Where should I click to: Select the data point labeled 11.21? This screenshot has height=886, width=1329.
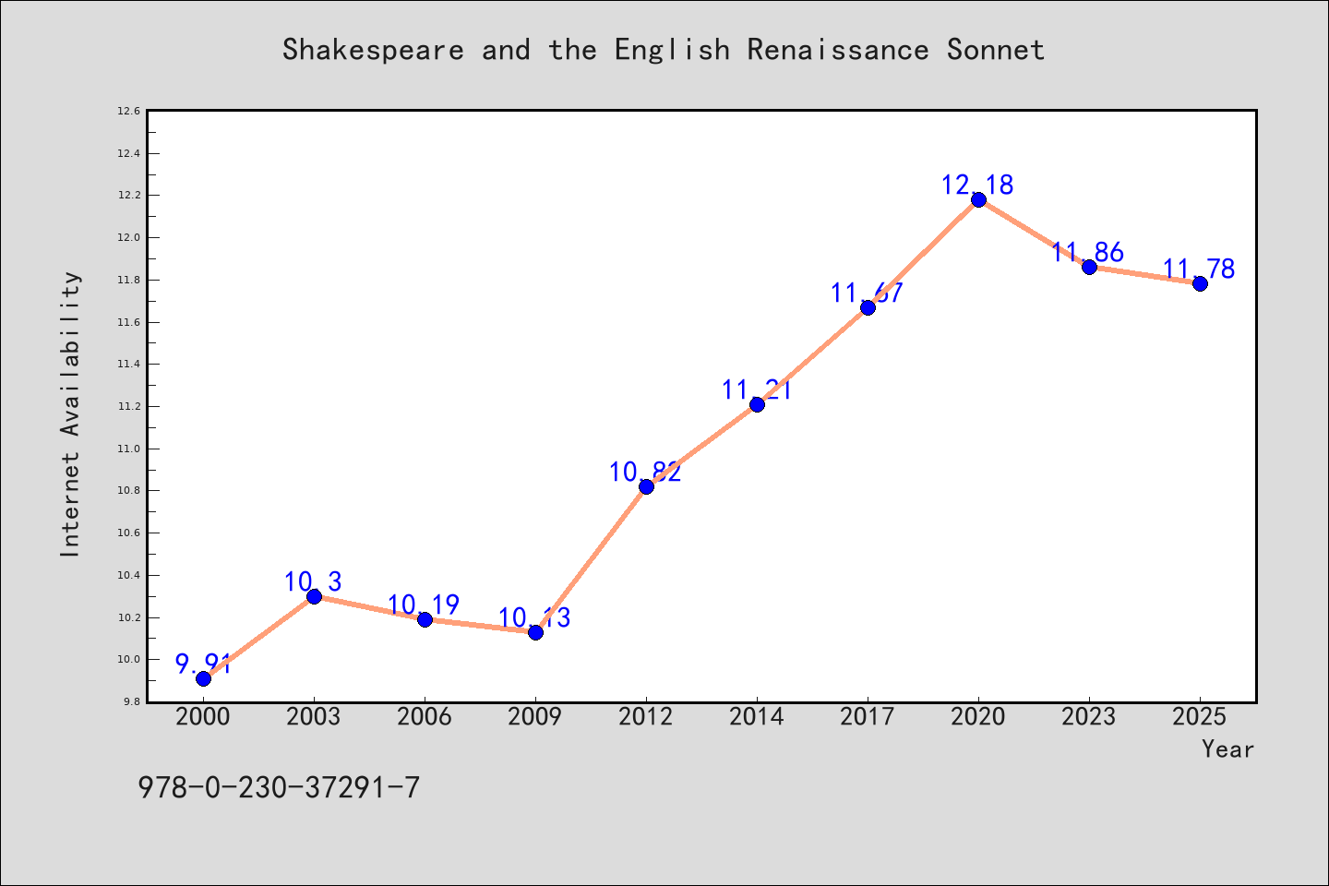click(757, 404)
